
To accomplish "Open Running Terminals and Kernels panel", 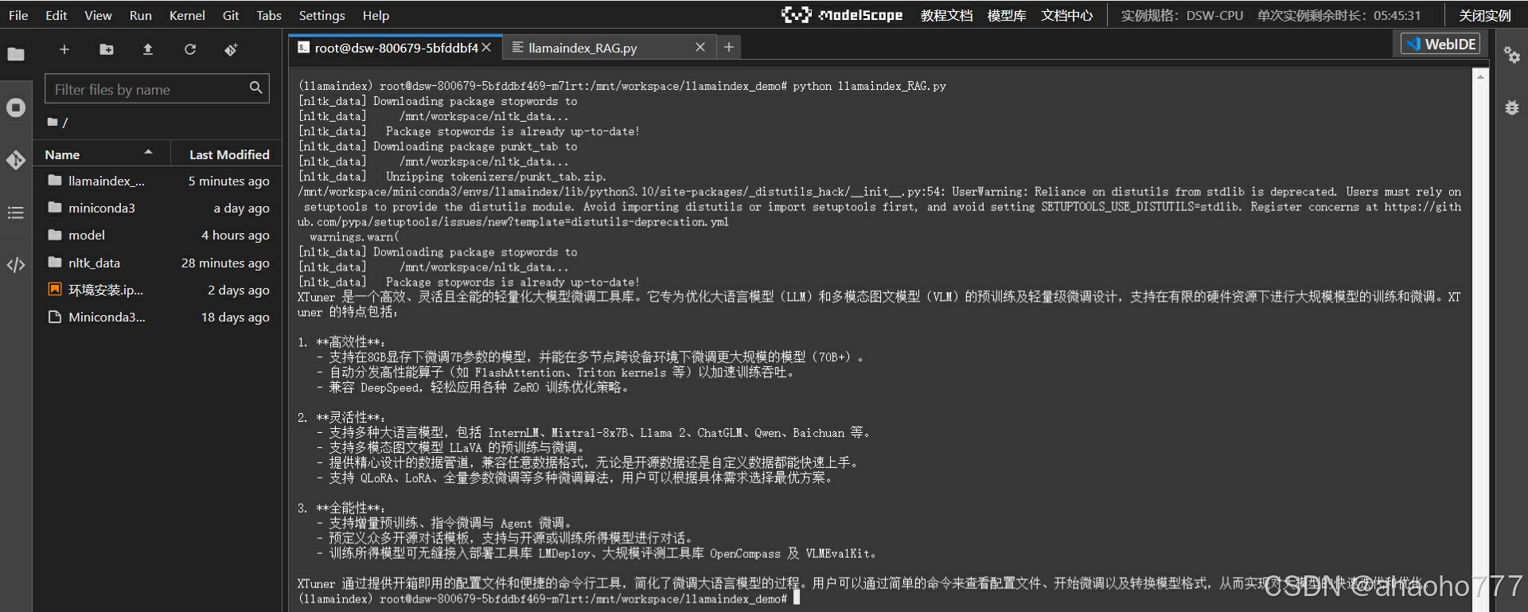I will coord(16,107).
